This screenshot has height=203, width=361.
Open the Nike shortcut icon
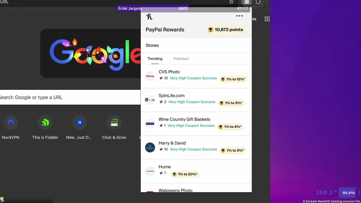80,122
